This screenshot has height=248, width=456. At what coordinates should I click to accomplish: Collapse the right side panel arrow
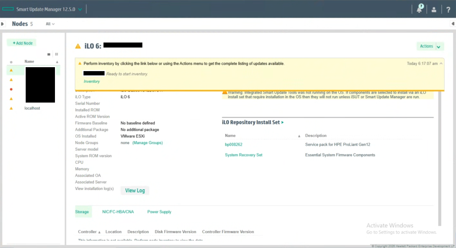(453, 24)
